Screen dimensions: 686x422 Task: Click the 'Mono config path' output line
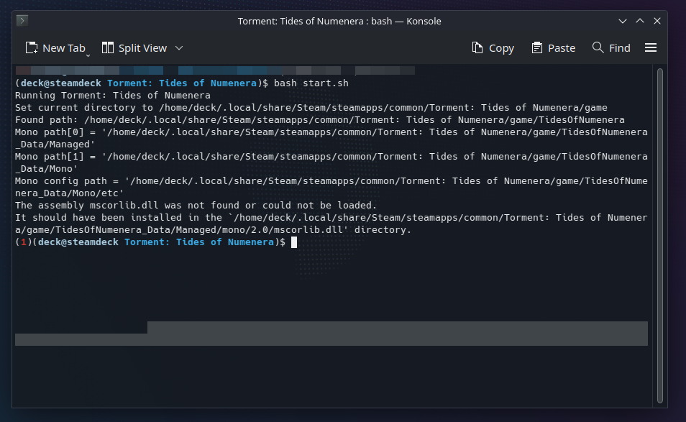331,187
